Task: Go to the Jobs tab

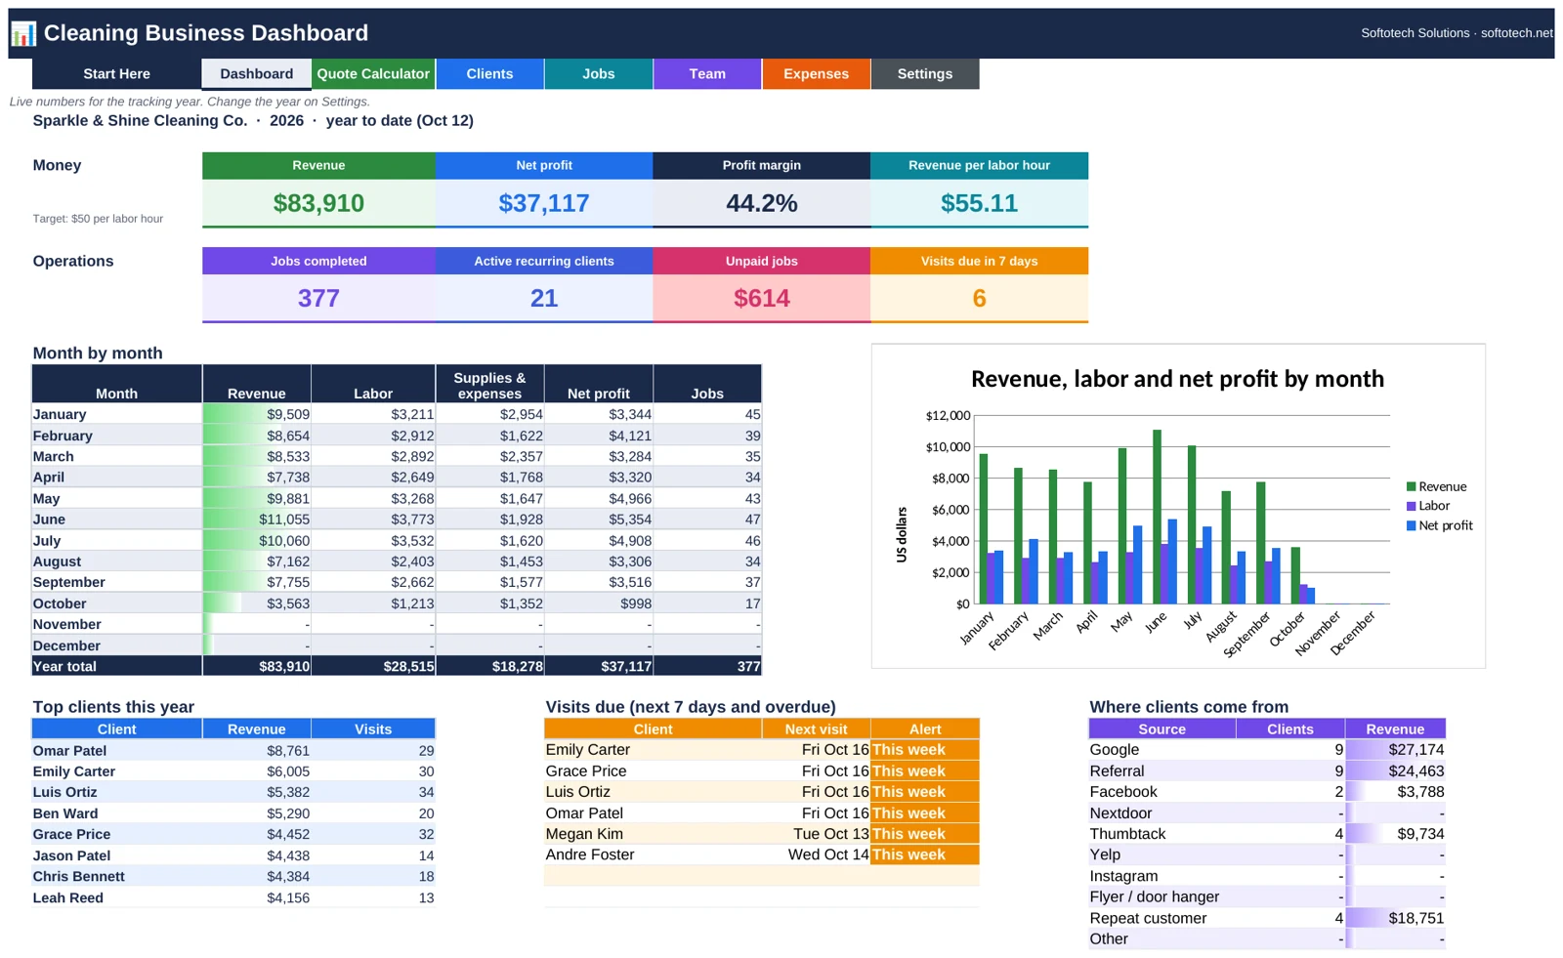Action: point(599,74)
